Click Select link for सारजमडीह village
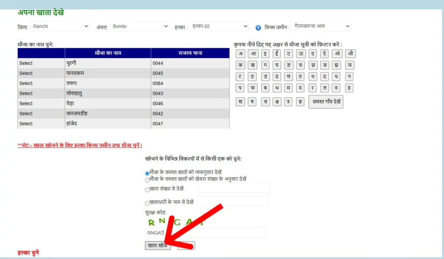This screenshot has width=444, height=259. [26, 114]
